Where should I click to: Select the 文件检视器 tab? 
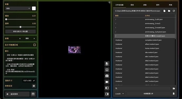[x=119, y=5]
